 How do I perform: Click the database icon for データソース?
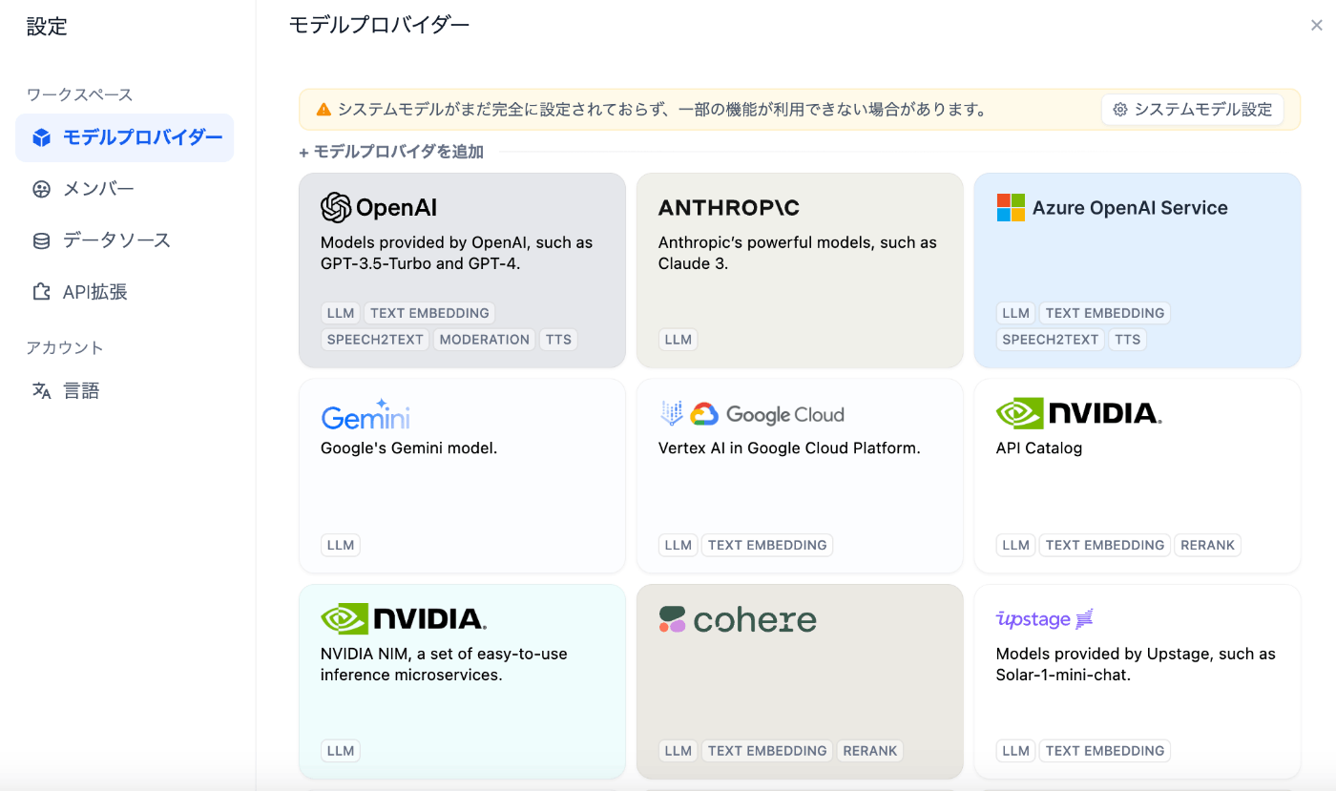coord(41,240)
